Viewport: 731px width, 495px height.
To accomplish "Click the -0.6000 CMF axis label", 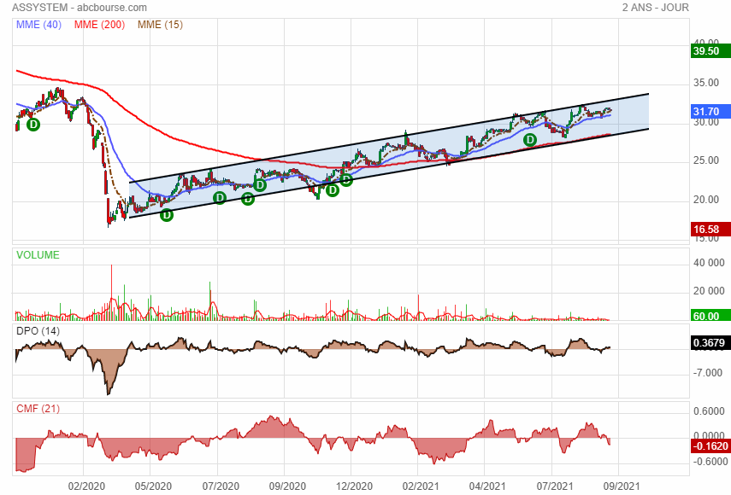I will click(710, 462).
